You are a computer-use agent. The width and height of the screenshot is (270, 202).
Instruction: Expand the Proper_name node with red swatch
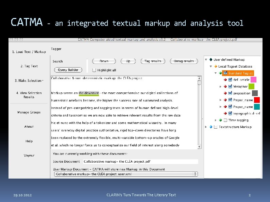[220, 100]
